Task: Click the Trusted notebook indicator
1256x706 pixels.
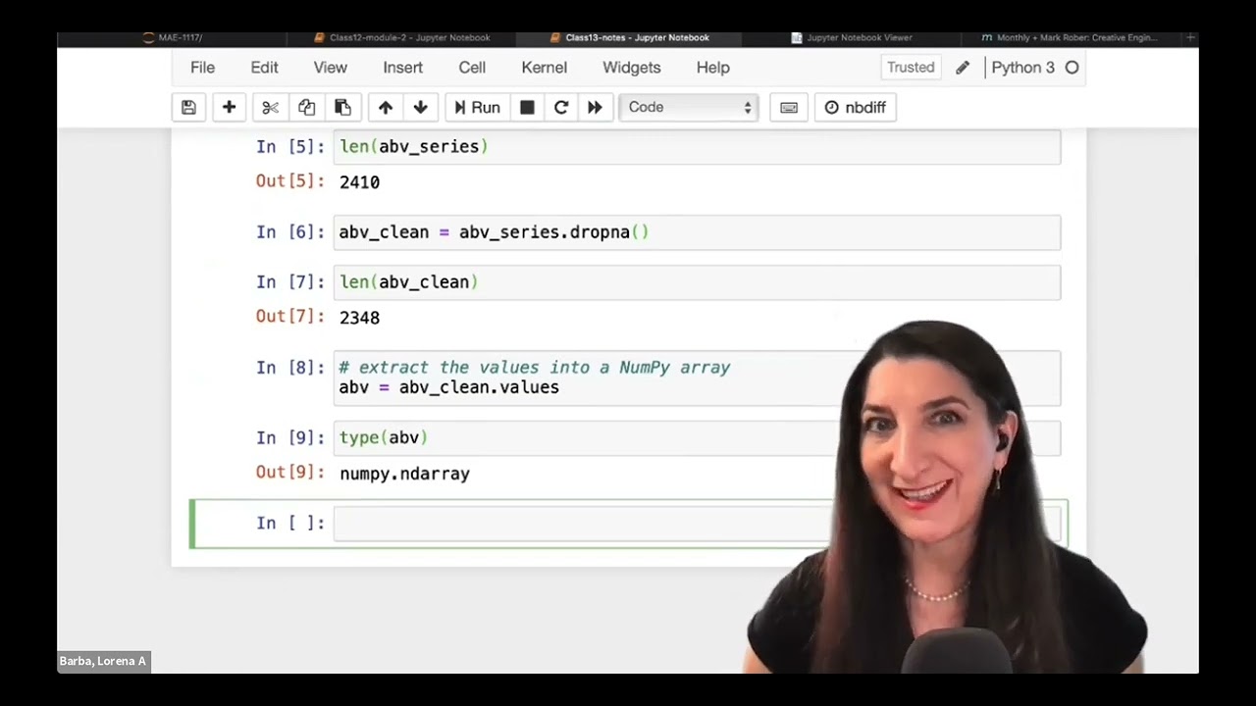Action: (x=911, y=68)
